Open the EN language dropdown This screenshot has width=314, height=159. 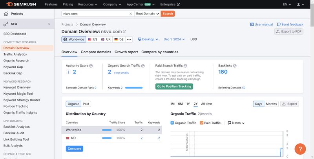click(x=287, y=4)
